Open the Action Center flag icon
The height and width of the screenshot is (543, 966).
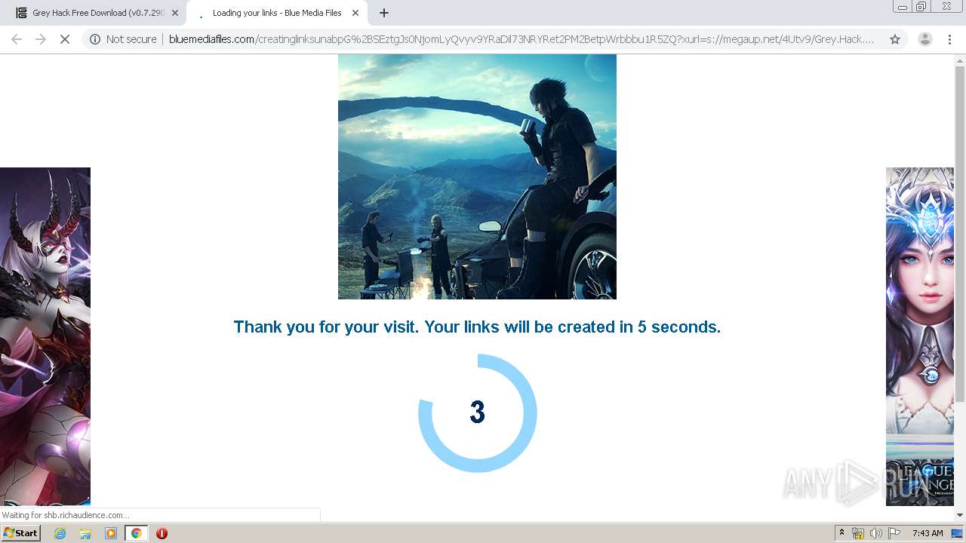pos(894,533)
